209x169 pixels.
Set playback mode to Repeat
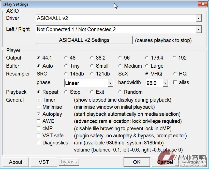click(x=39, y=92)
